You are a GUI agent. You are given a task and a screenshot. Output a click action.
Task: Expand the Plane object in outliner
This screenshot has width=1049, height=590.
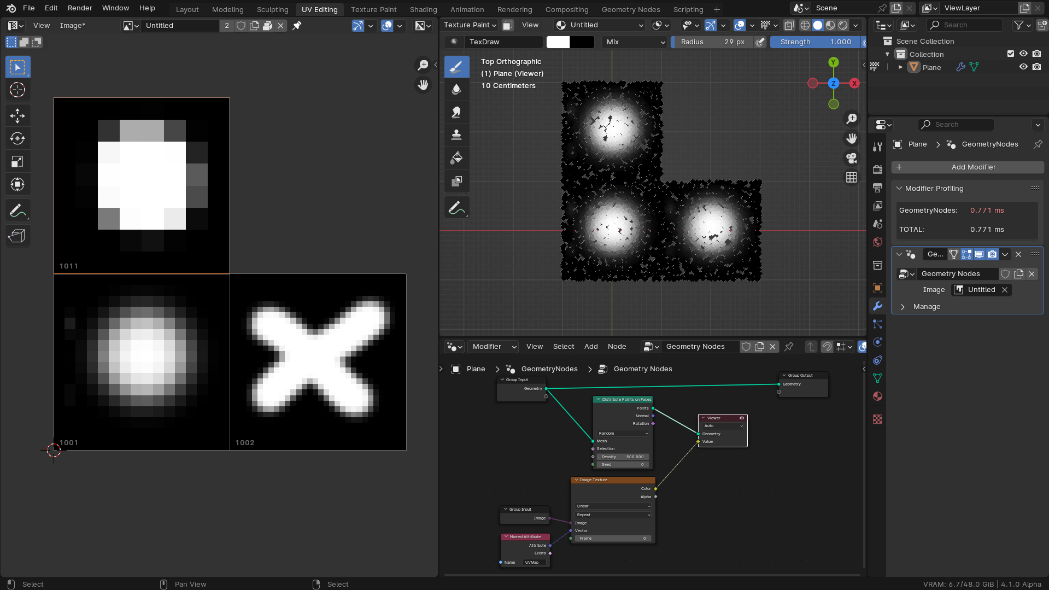(900, 67)
